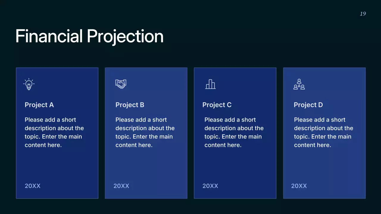Select the 20XX year label in Project D card
Image resolution: width=381 pixels, height=214 pixels.
tap(299, 186)
